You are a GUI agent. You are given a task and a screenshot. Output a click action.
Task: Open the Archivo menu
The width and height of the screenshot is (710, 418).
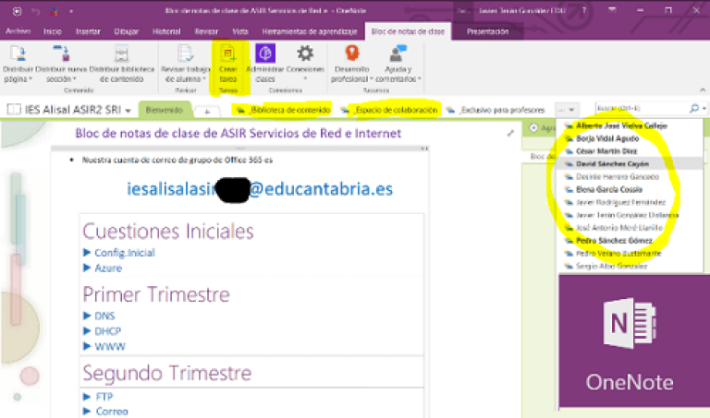(x=18, y=31)
